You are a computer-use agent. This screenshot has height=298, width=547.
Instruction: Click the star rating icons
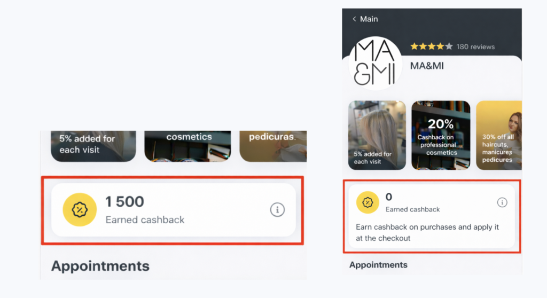tap(431, 46)
